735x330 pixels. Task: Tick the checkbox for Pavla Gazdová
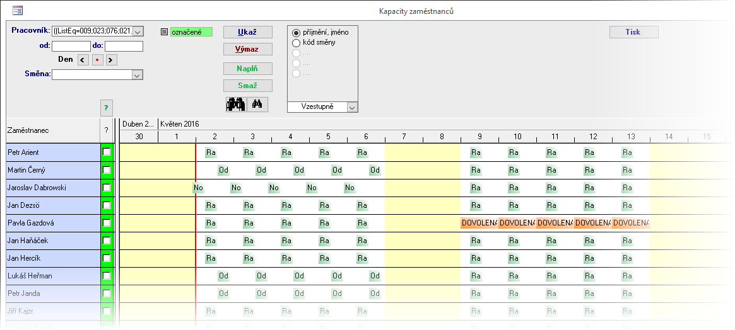coord(107,223)
